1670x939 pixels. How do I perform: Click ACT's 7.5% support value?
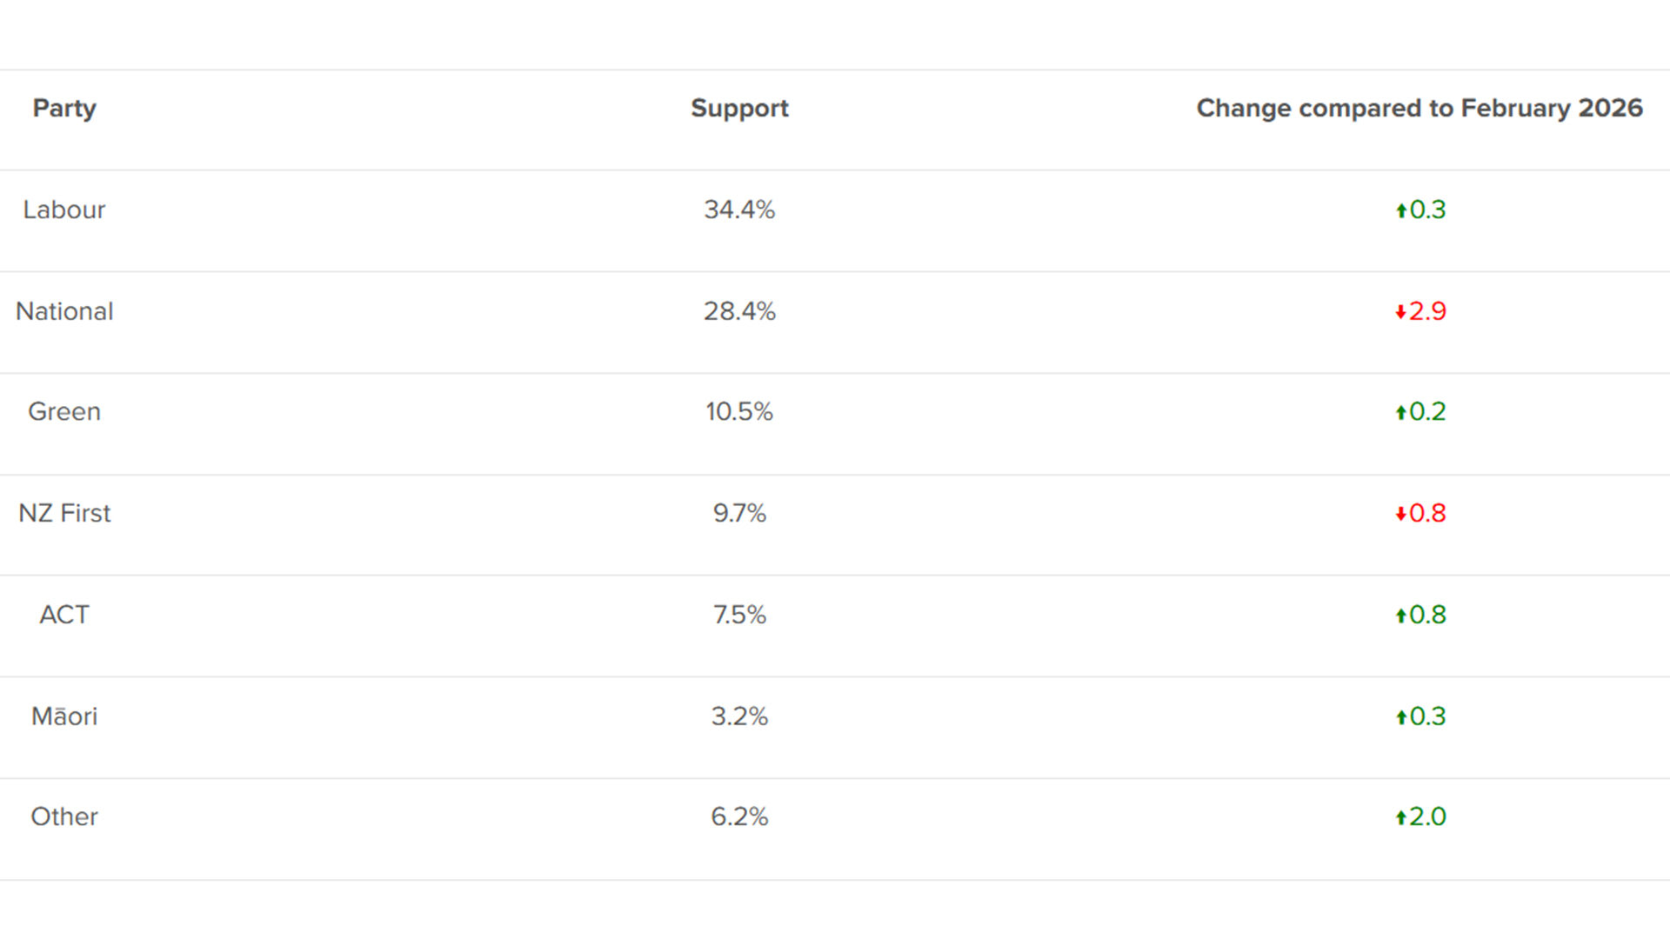(739, 615)
